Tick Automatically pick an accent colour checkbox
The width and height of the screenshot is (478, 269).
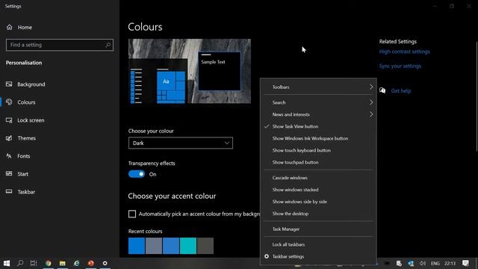pyautogui.click(x=132, y=214)
